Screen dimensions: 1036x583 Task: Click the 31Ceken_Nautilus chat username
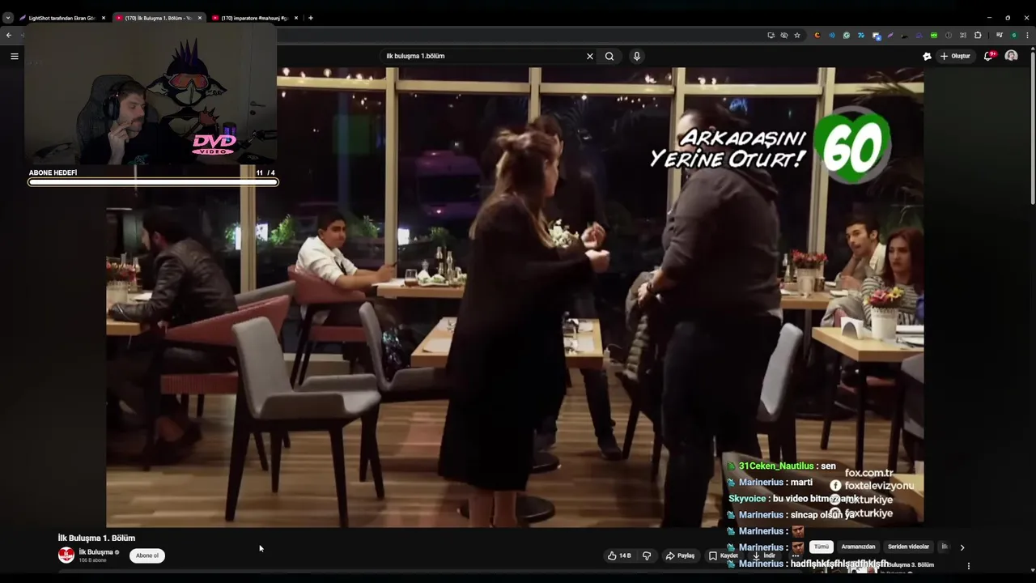[776, 466]
